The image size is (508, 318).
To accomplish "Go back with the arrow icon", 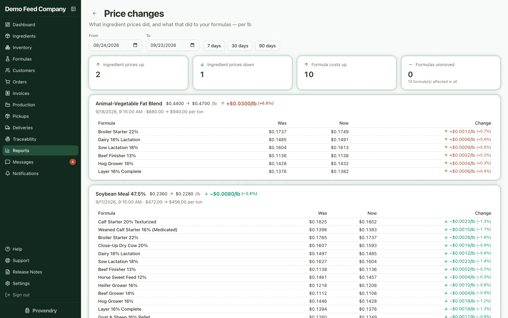I will point(94,13).
